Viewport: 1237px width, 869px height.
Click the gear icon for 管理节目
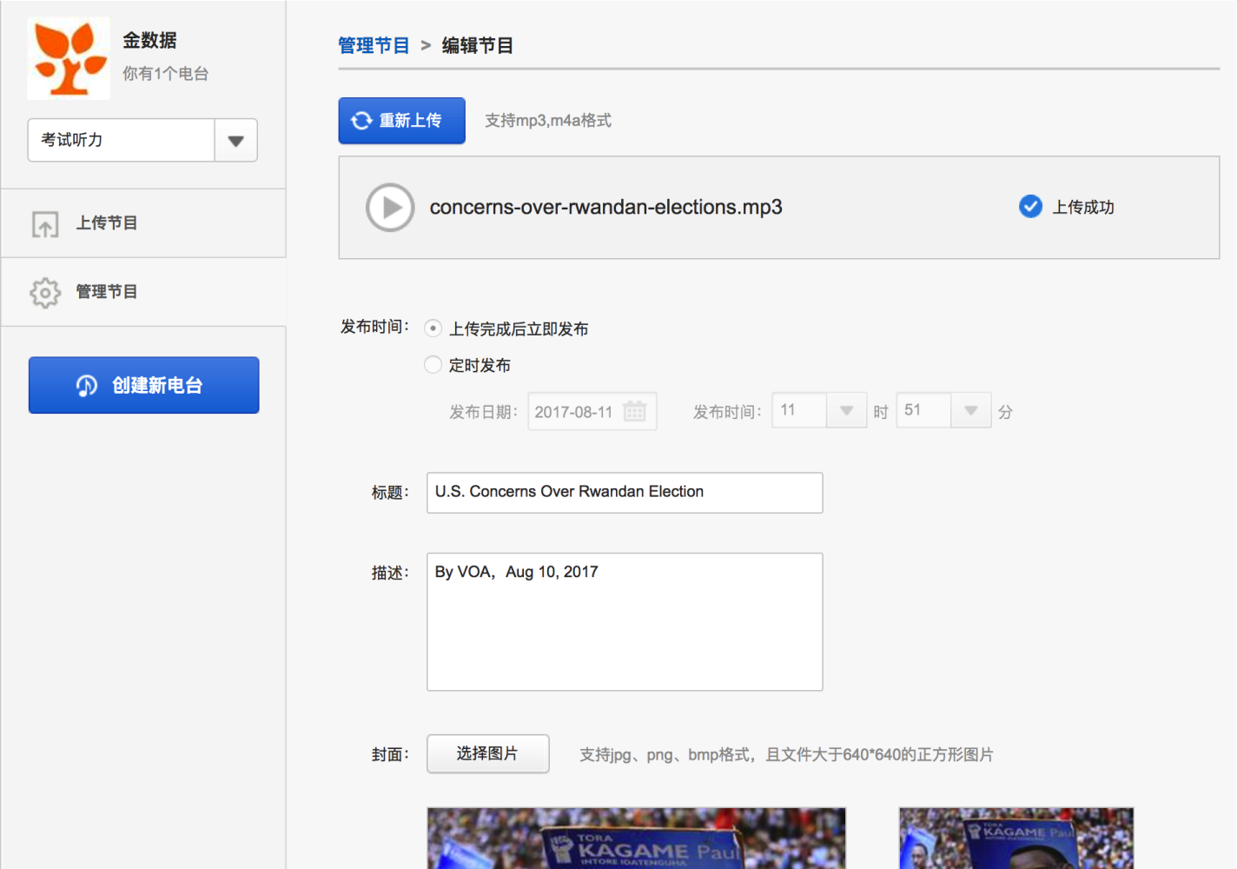pos(45,293)
